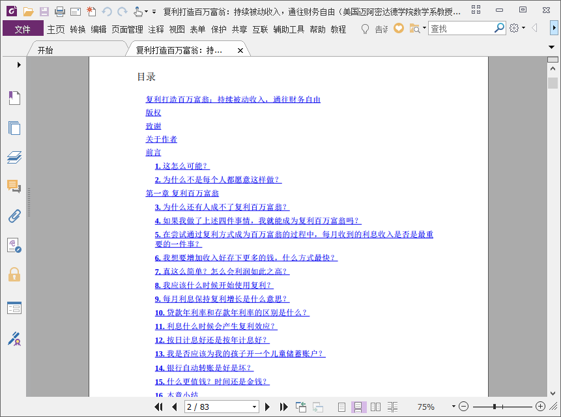
Task: Click the new document star icon
Action: tap(91, 12)
